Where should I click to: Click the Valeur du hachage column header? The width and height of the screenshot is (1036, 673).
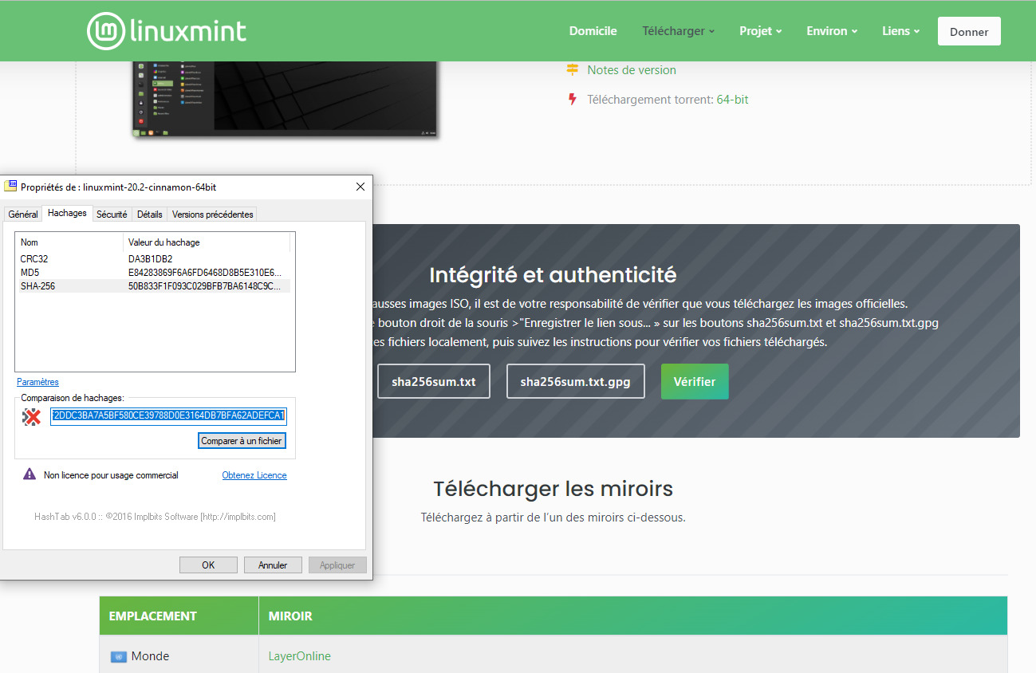pyautogui.click(x=207, y=242)
